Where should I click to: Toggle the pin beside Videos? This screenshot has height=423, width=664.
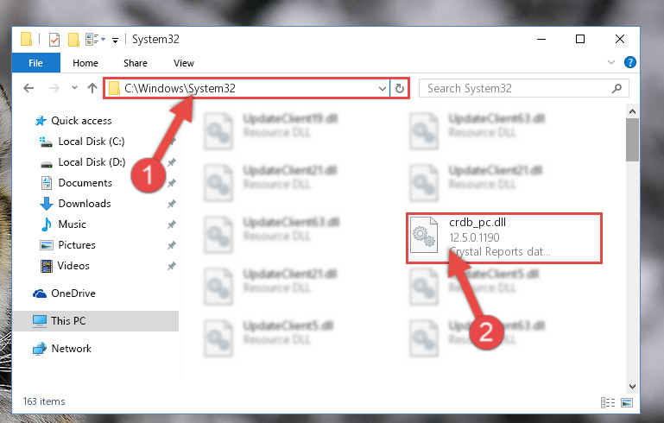point(171,267)
